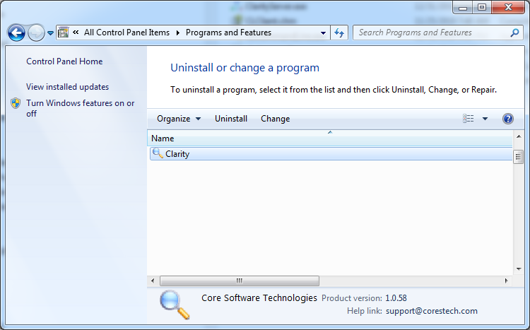Click the change view icon
530x330 pixels.
(x=468, y=119)
